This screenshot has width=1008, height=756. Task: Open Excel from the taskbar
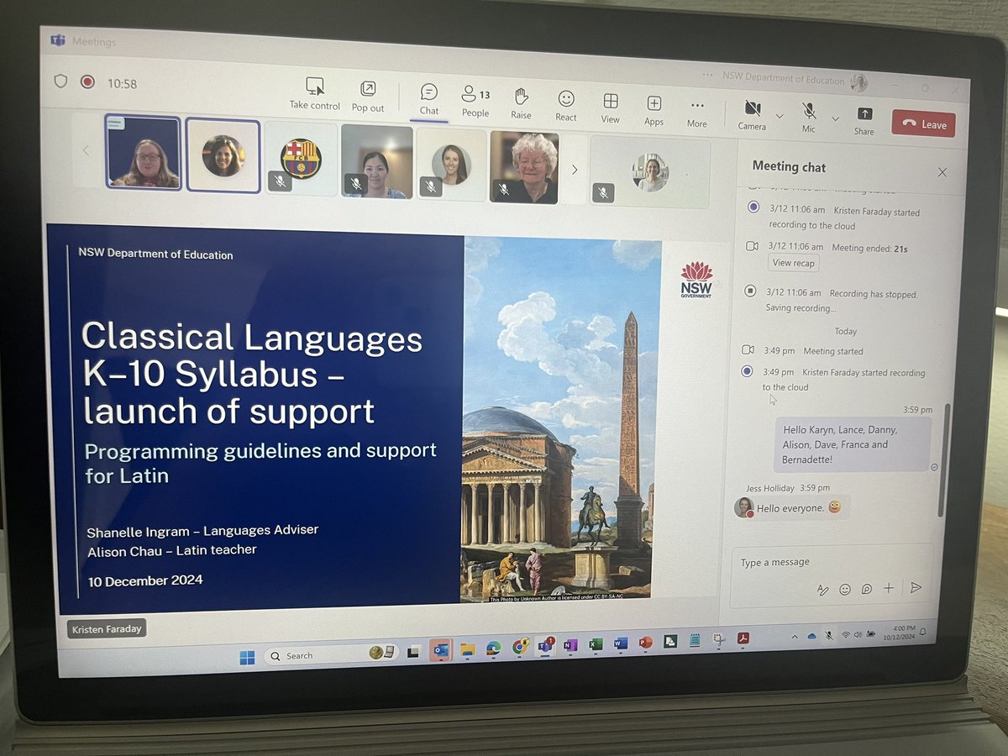coord(596,644)
